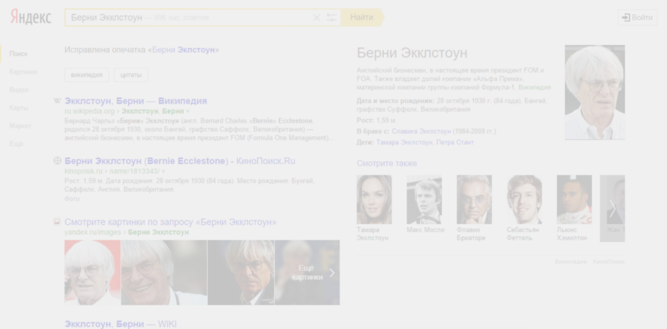Select the цитаты suggestion chip
The height and width of the screenshot is (329, 667).
click(131, 75)
